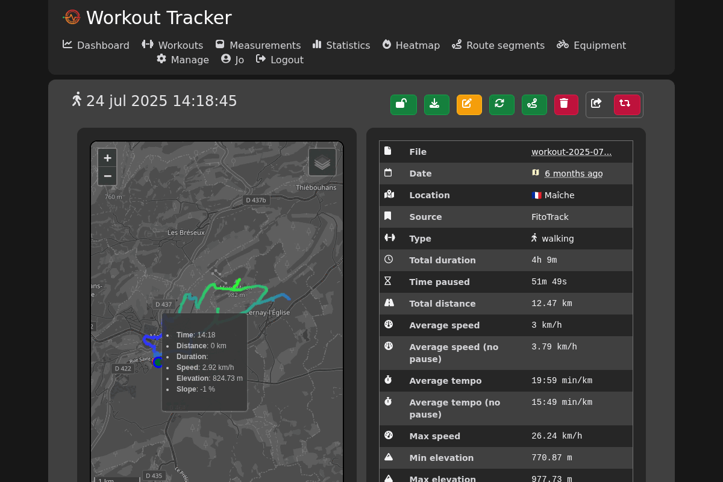
Task: Open the Manage settings link
Action: [x=183, y=60]
